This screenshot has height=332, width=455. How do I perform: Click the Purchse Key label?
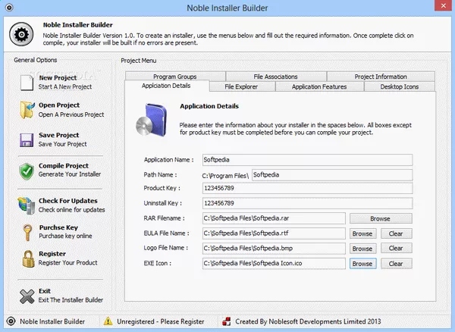pos(58,227)
